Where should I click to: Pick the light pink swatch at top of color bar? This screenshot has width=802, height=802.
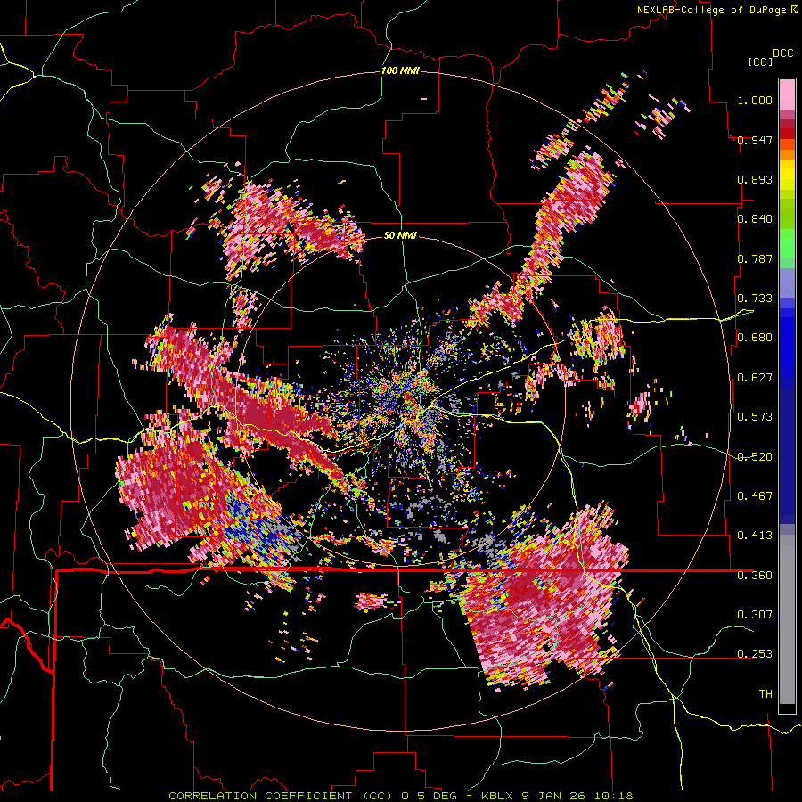787,94
